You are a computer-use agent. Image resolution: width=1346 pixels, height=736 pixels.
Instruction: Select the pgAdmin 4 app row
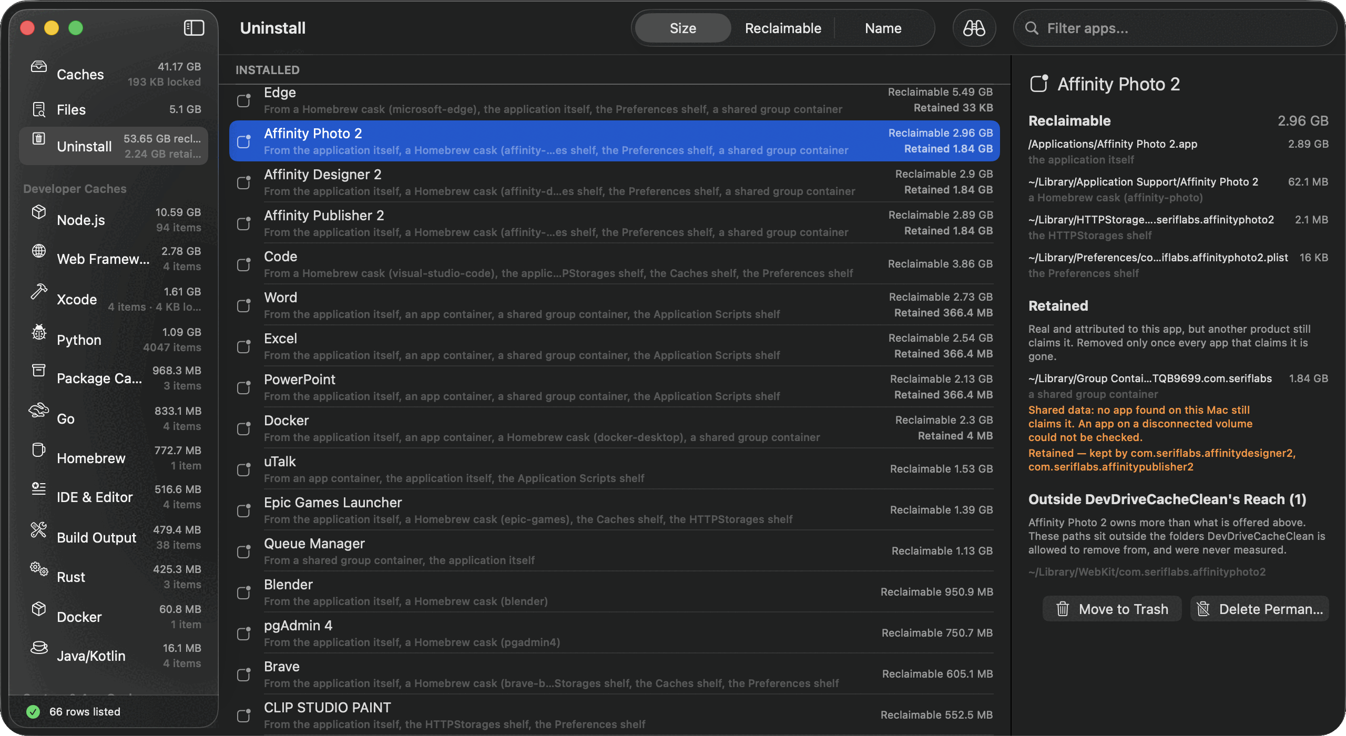point(615,633)
